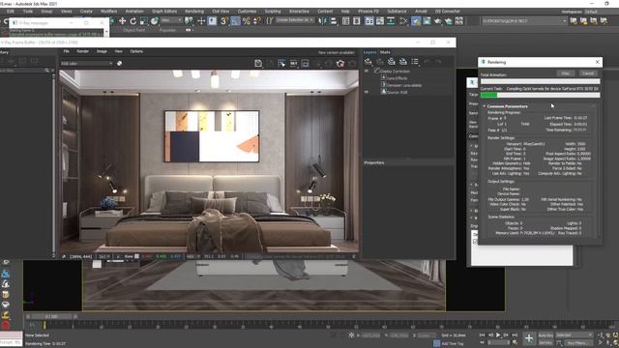Open the Render menu in V-Ray Frame Buffer
The width and height of the screenshot is (619, 348).
pyautogui.click(x=82, y=51)
